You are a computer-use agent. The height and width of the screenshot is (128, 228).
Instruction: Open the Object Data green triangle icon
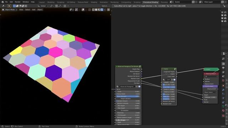(223, 106)
